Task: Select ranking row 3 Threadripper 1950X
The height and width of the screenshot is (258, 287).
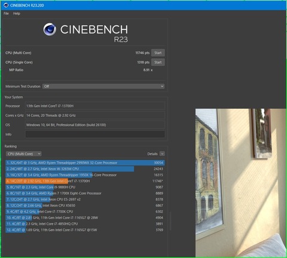Action: click(x=85, y=175)
